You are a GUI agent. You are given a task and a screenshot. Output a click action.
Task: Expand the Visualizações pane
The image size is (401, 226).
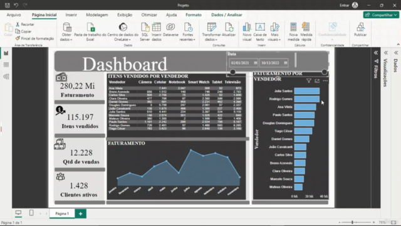[386, 53]
